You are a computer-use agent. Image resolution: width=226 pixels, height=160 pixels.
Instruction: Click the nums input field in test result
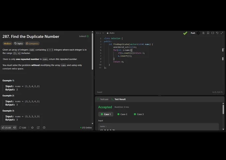[x=159, y=127]
